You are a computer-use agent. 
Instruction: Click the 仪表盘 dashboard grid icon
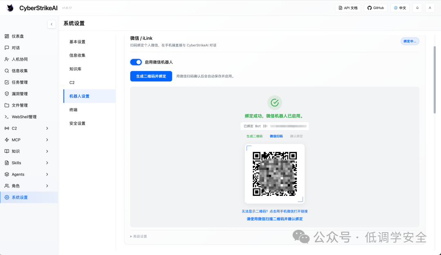(7, 36)
